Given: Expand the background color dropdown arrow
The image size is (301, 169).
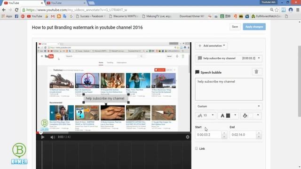Looking at the screenshot, I should pos(258,115).
